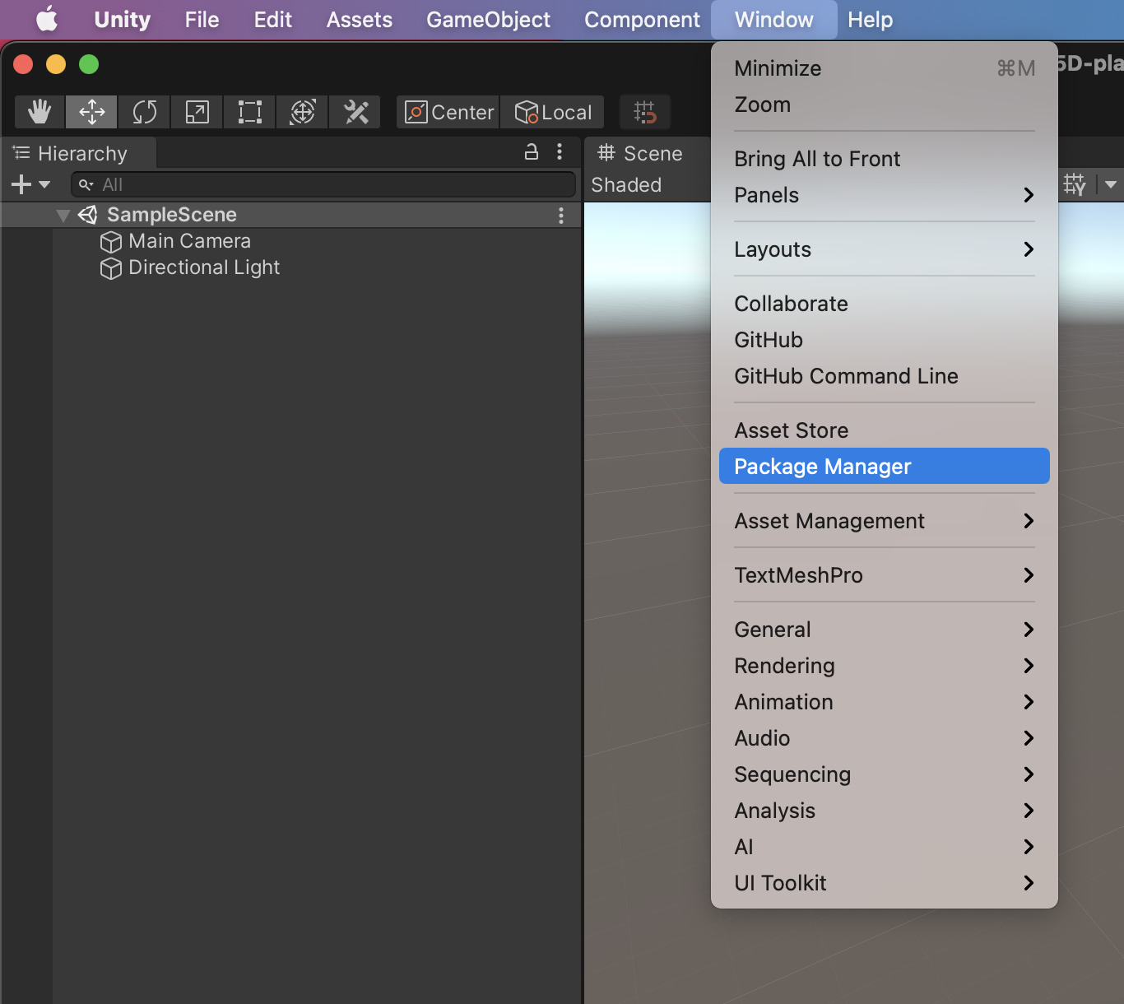Expand the Asset Management submenu
The width and height of the screenshot is (1124, 1004).
click(x=885, y=521)
